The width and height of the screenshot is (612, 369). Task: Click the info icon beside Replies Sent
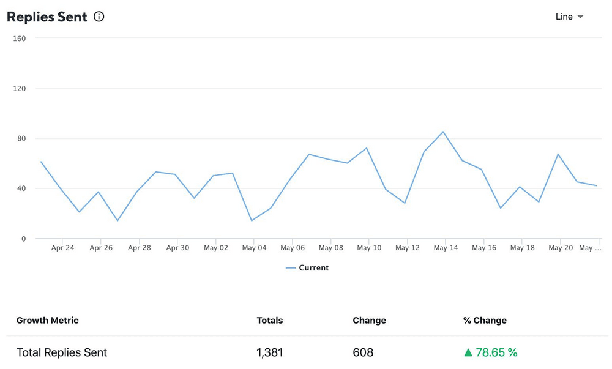tap(99, 17)
